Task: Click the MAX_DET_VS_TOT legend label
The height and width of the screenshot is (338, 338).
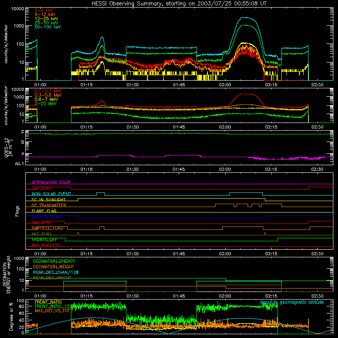Action: (x=52, y=311)
